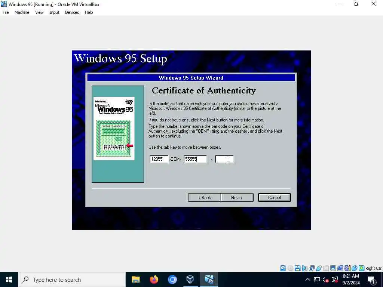This screenshot has height=287, width=383.
Task: Open File Explorer from the taskbar
Action: pyautogui.click(x=135, y=280)
